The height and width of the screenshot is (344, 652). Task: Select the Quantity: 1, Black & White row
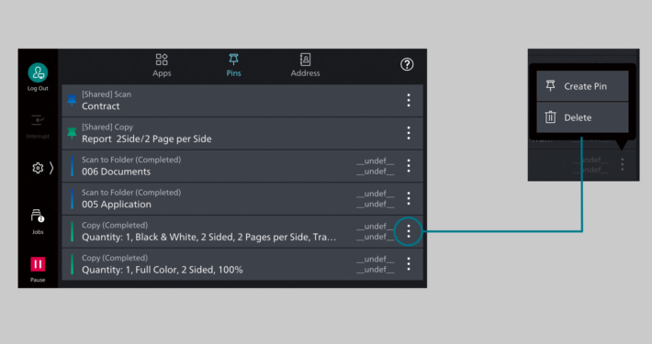(242, 231)
